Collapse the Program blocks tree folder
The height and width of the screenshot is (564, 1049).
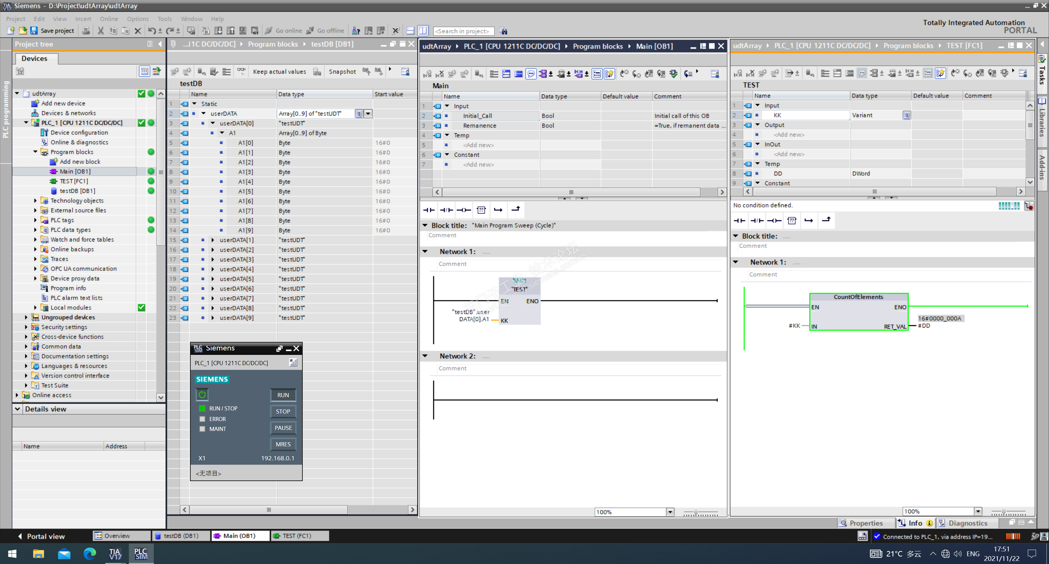(36, 152)
